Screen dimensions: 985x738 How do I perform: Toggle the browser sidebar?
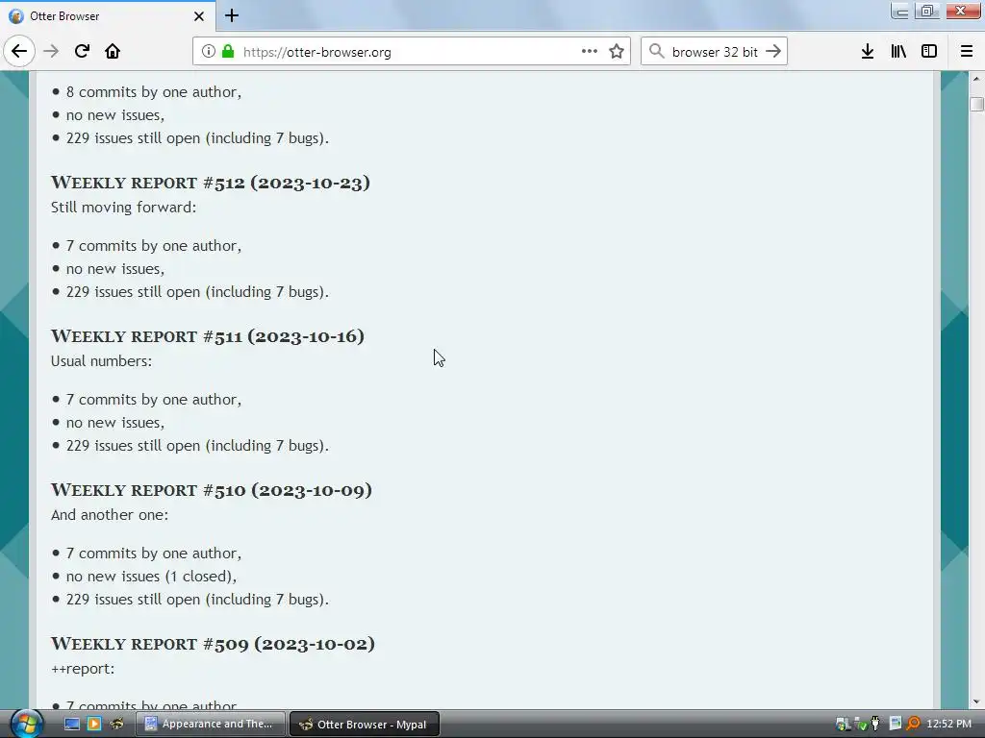929,52
